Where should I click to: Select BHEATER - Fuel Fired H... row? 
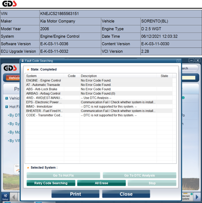(x=99, y=111)
